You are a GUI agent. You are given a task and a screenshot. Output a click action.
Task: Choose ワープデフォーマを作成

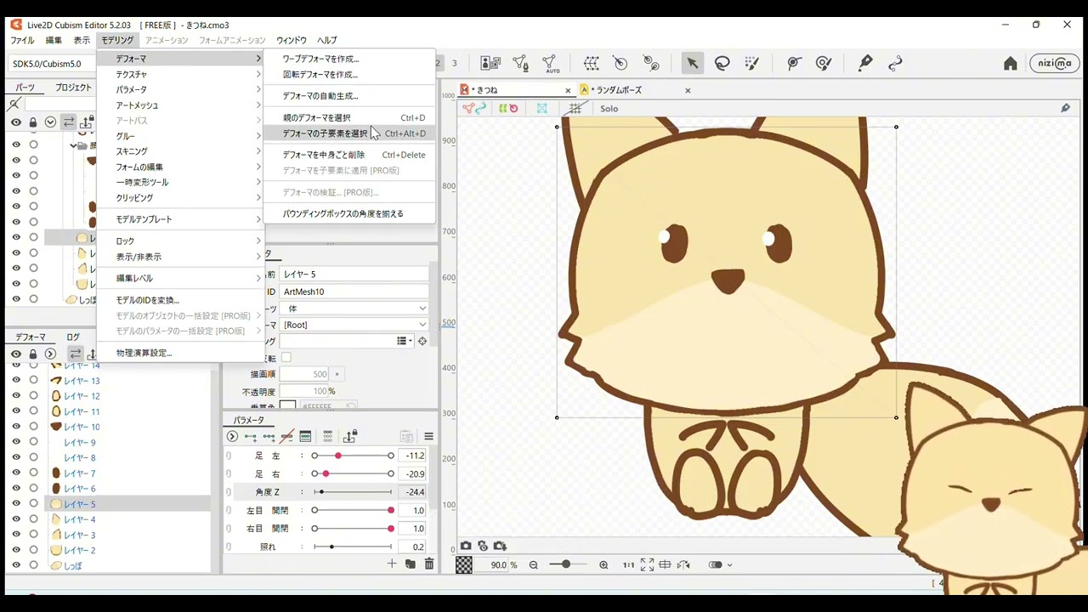coord(348,59)
